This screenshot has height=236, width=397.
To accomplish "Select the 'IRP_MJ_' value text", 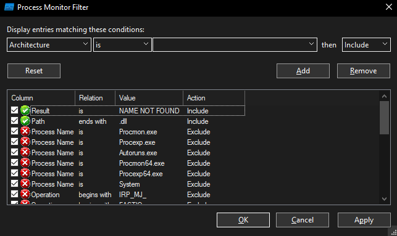I will (x=133, y=195).
